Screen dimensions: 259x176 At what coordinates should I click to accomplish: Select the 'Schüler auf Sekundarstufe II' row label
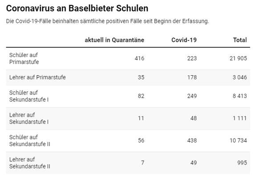(30, 141)
